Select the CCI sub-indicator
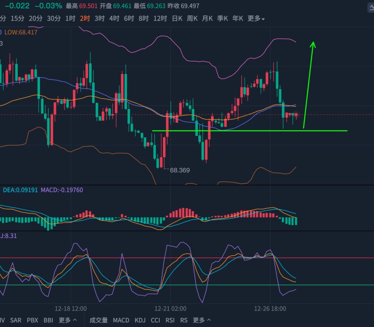This screenshot has height=327, width=374. coord(156,320)
